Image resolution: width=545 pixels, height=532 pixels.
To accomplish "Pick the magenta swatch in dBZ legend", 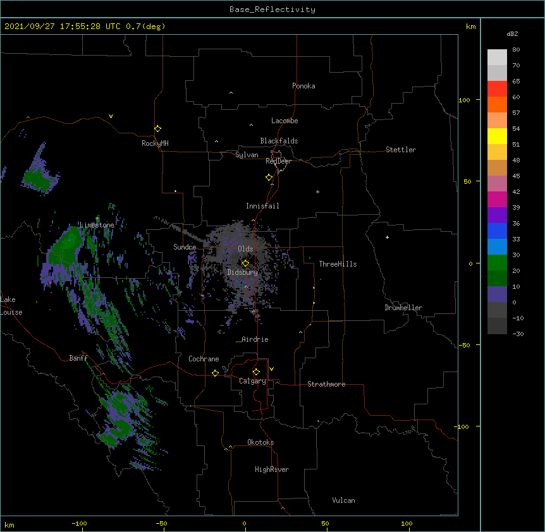I will [x=497, y=199].
